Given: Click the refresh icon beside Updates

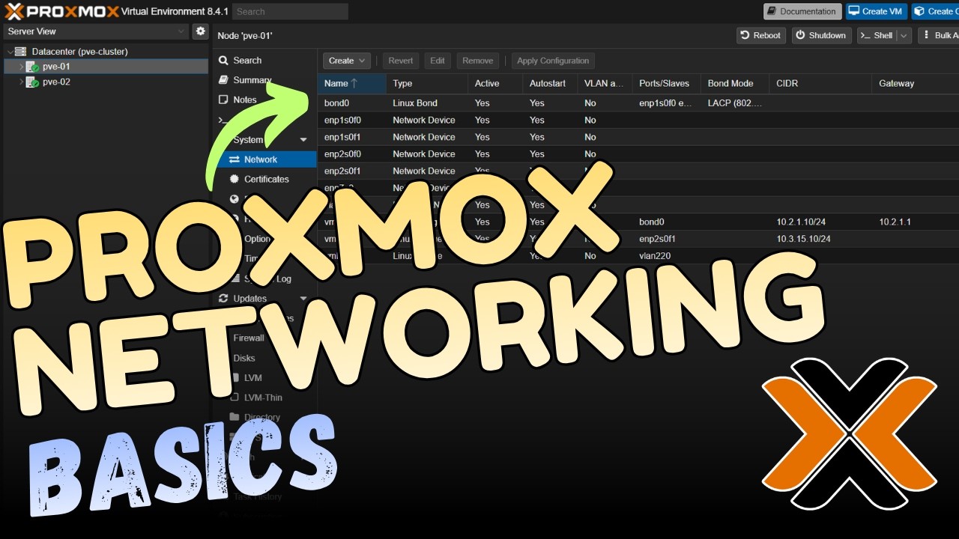Looking at the screenshot, I should tap(223, 298).
